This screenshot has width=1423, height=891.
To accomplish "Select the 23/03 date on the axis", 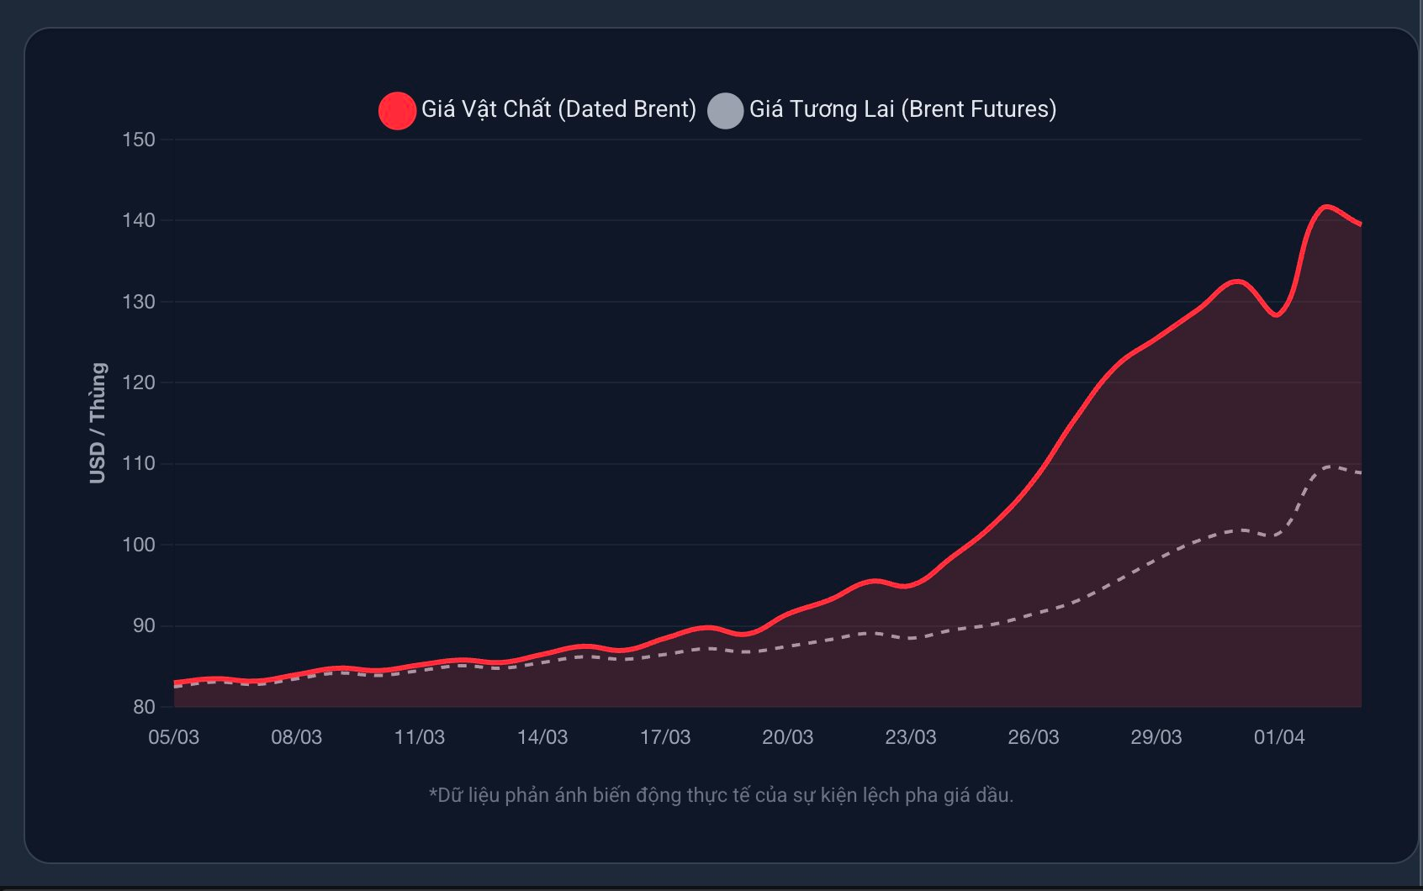I will 910,737.
